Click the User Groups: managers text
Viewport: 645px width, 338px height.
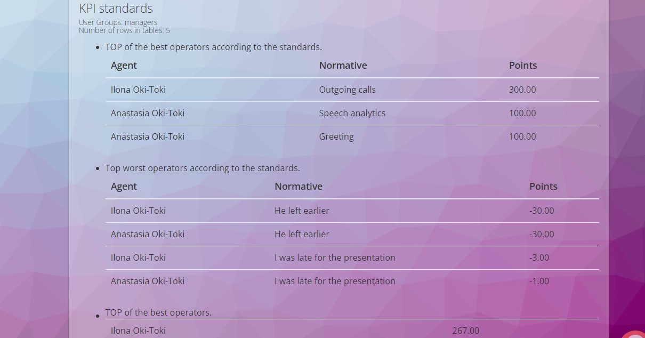pyautogui.click(x=118, y=22)
